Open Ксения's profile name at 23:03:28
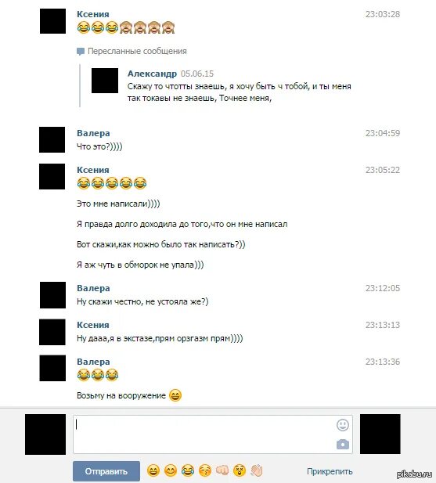 coord(93,14)
